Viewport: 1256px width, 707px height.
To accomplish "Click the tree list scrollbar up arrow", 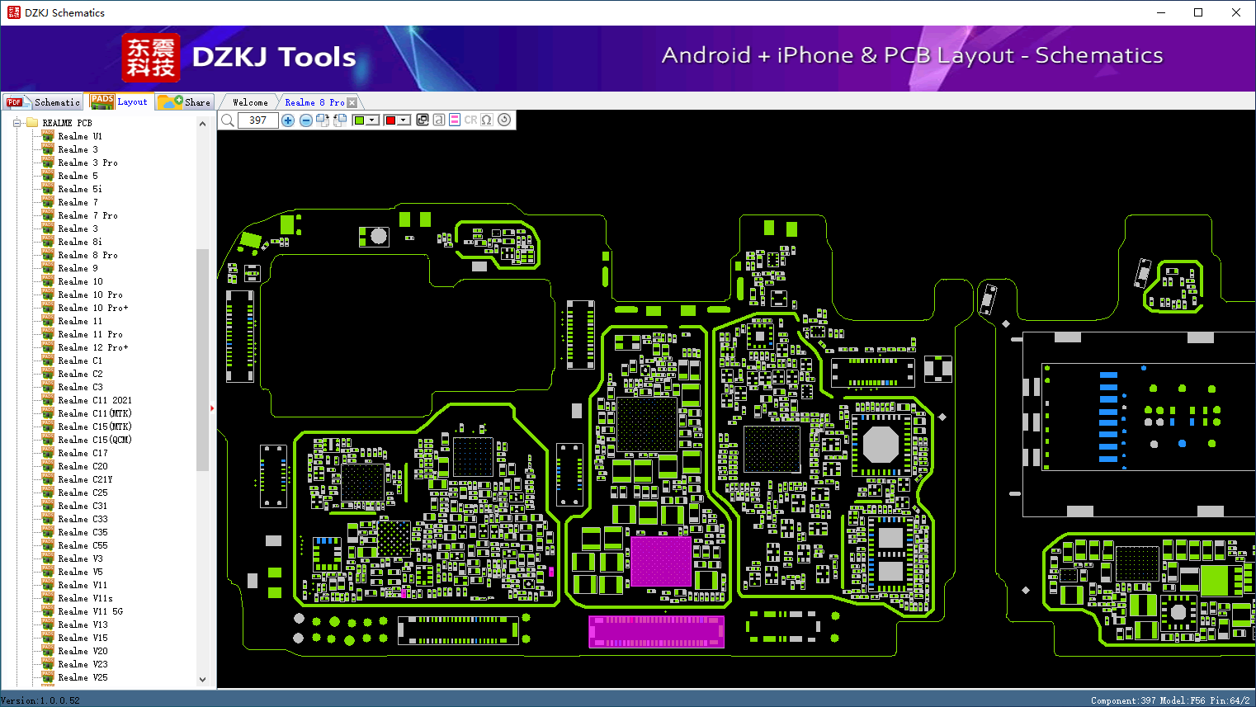I will 203,124.
